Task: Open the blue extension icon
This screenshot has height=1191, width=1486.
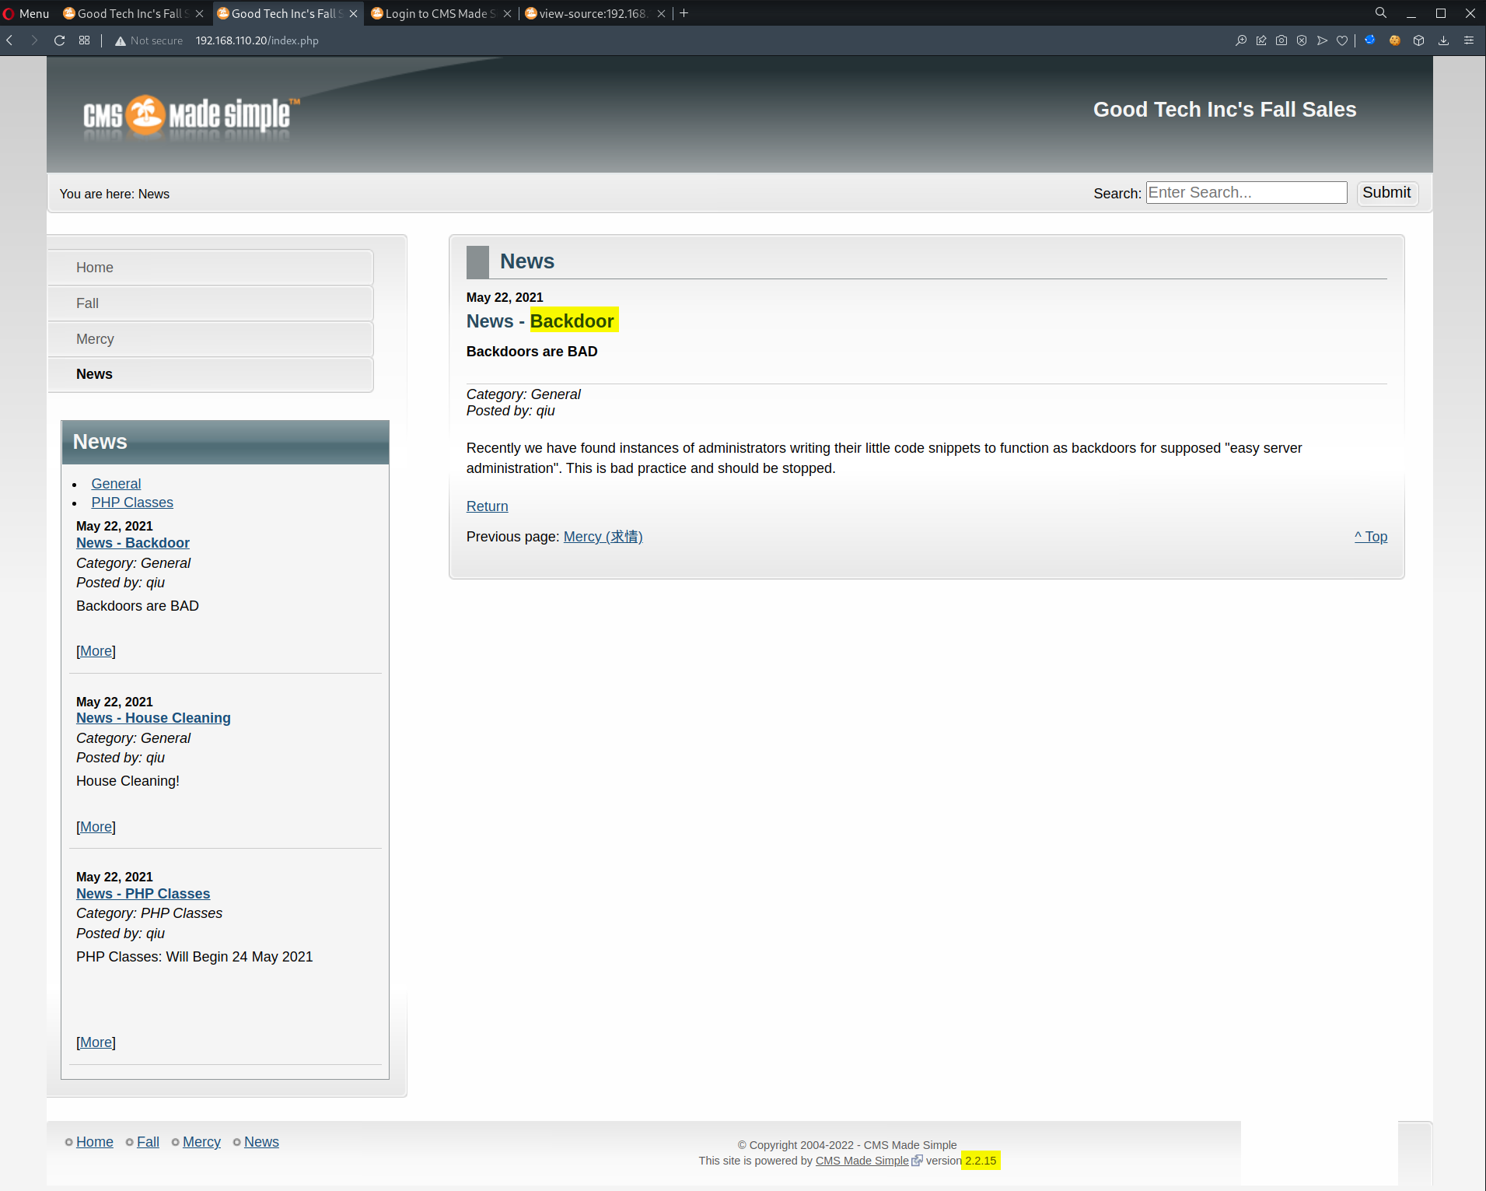Action: coord(1370,40)
